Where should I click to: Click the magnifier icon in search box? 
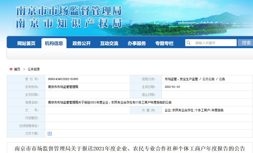tap(188, 43)
